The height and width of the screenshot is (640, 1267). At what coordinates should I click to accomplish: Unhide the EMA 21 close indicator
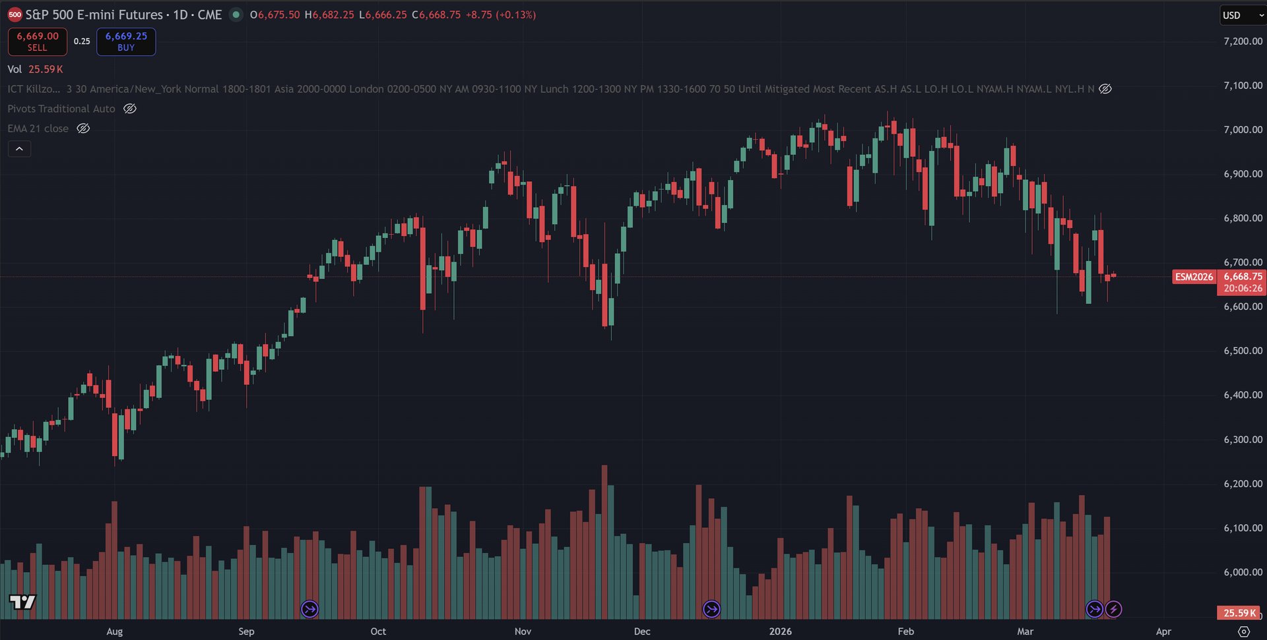pos(83,129)
